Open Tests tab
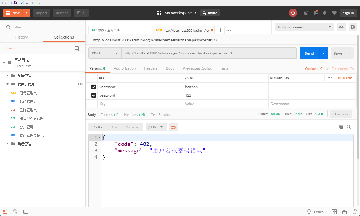 click(224, 68)
